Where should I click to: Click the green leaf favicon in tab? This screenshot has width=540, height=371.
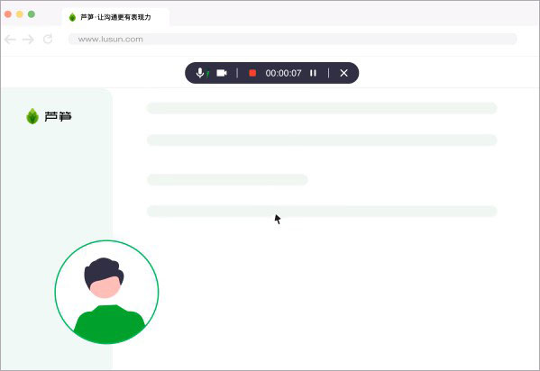tap(72, 17)
